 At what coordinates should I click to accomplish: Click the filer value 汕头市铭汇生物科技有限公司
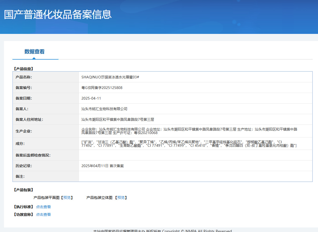[x=105, y=109]
